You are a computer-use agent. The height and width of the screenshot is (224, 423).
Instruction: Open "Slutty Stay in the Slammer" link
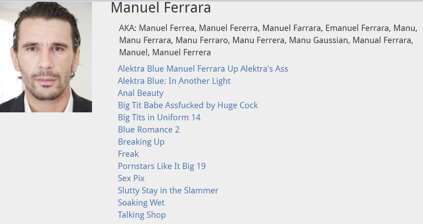[x=168, y=191]
